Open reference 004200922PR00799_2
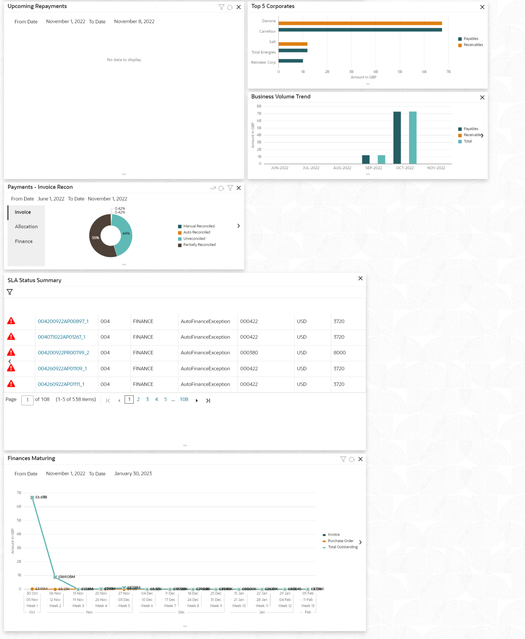 click(64, 353)
